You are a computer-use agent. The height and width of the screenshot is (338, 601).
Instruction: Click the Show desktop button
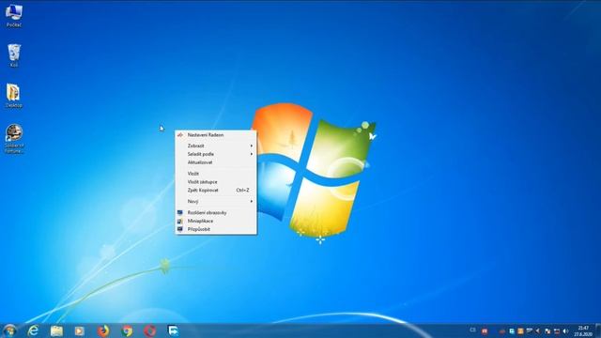(598, 330)
